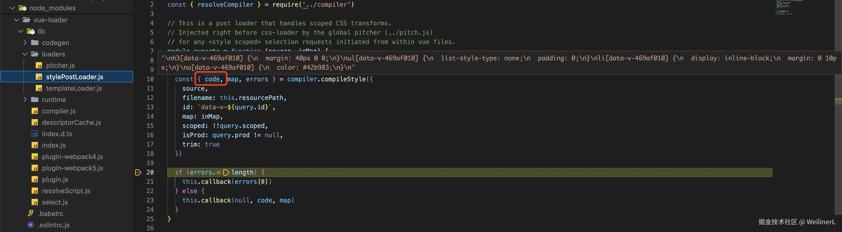The width and height of the screenshot is (842, 232).
Task: Click compileStyle call on line 10
Action: 343,79
